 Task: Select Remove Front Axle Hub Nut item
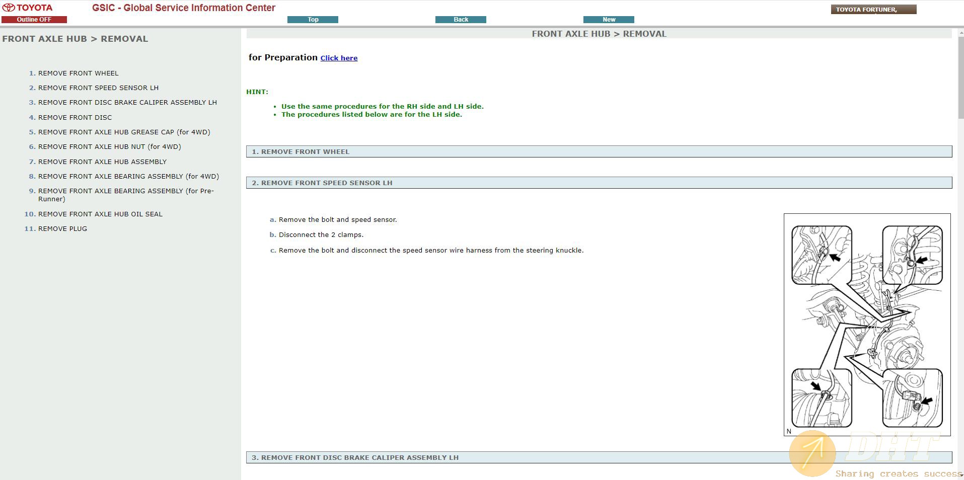[x=110, y=146]
